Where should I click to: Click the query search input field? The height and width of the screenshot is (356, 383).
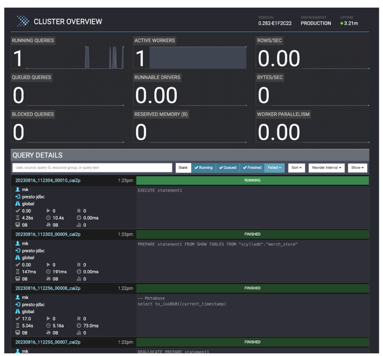pyautogui.click(x=92, y=168)
